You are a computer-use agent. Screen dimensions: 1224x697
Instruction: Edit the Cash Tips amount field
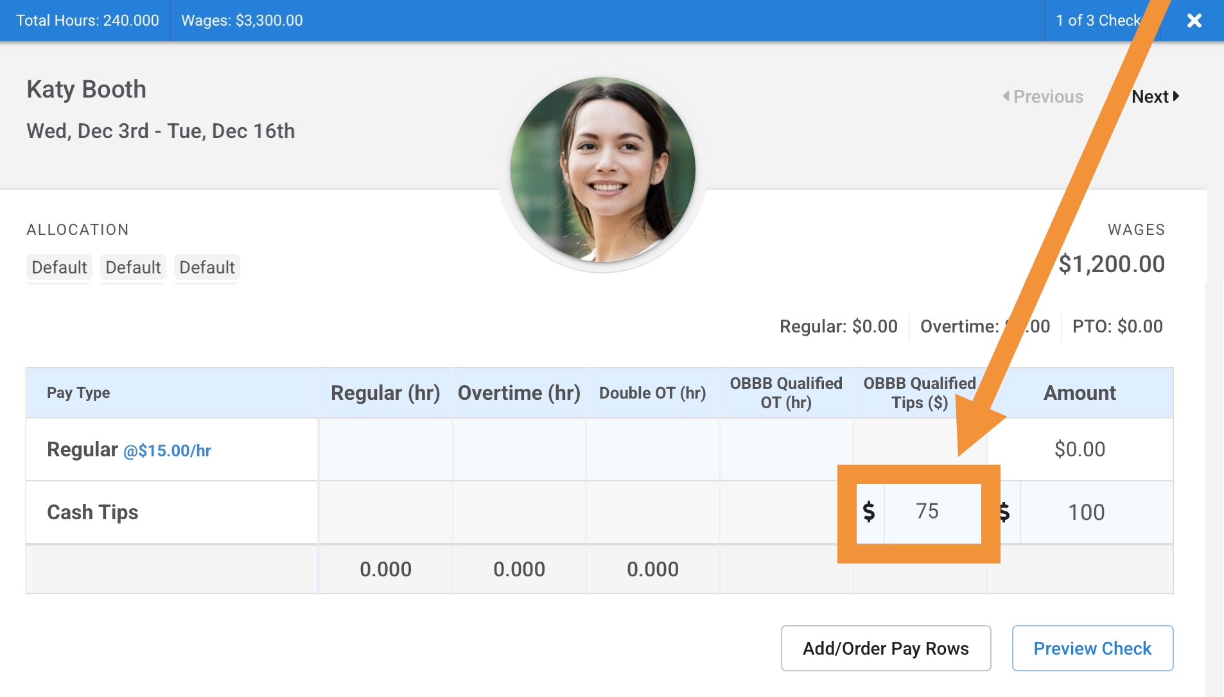click(x=1095, y=512)
